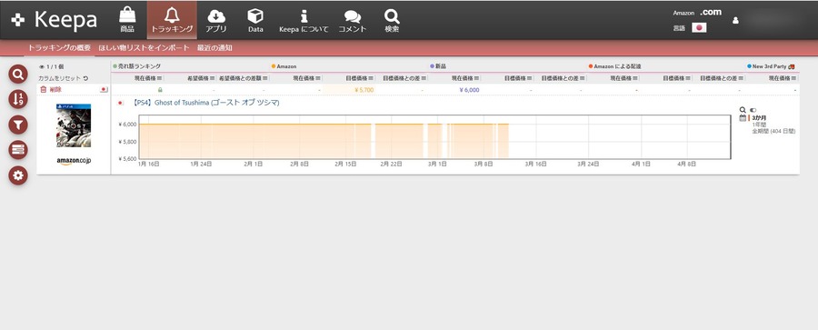Click the orange Amazon legend dot
This screenshot has width=818, height=330.
pyautogui.click(x=274, y=67)
